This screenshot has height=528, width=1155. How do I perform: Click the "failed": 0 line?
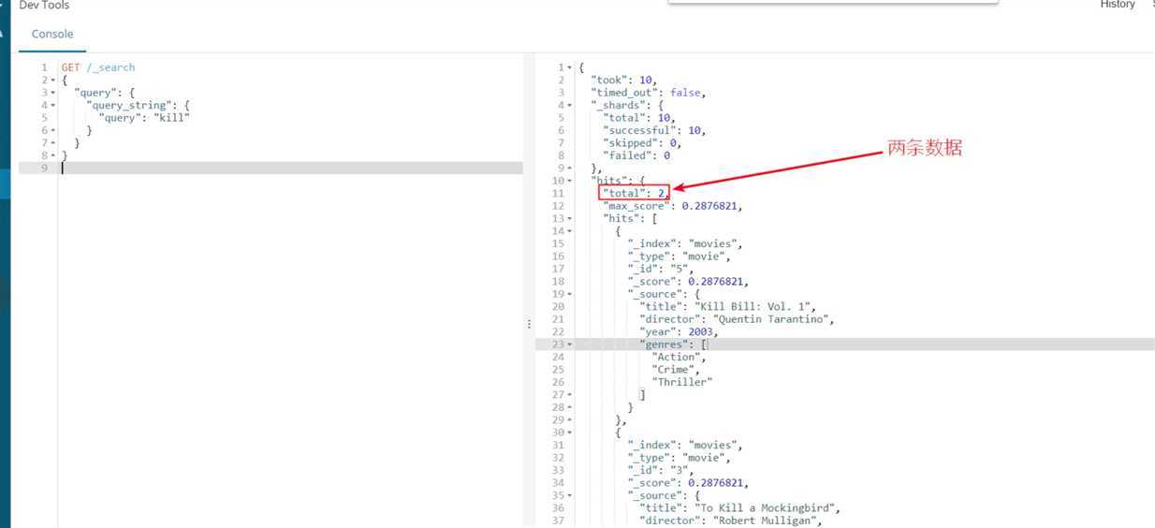(x=636, y=155)
